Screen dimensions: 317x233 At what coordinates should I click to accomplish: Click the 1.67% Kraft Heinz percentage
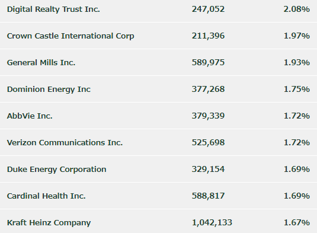point(297,223)
